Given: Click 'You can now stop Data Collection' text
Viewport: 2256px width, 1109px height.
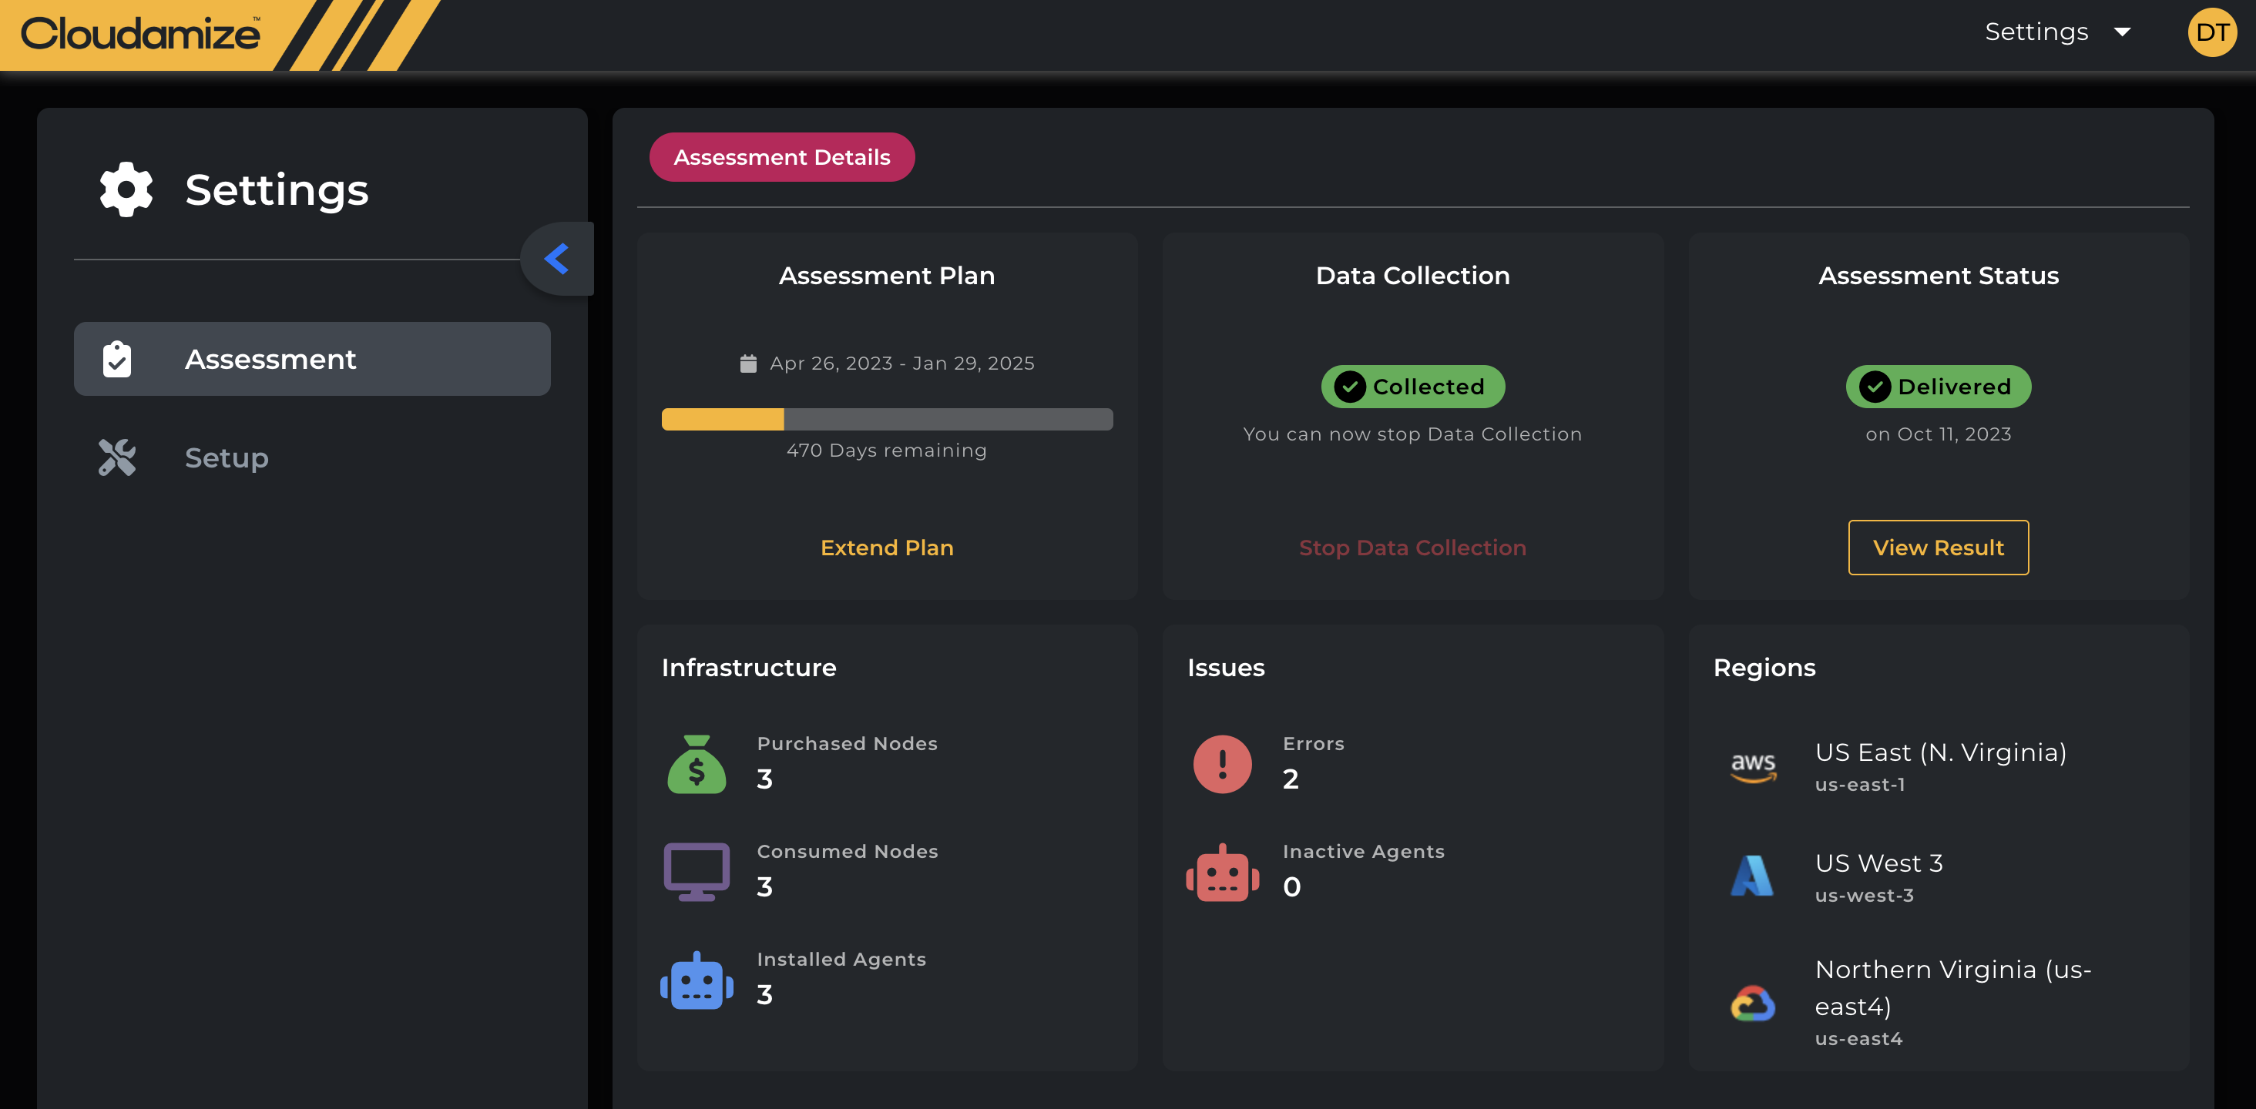Looking at the screenshot, I should point(1412,434).
